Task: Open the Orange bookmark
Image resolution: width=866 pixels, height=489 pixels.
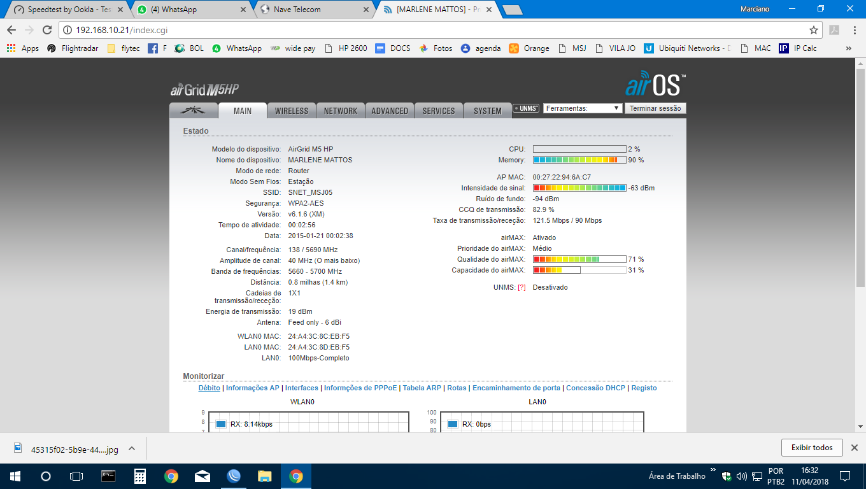Action: 529,48
